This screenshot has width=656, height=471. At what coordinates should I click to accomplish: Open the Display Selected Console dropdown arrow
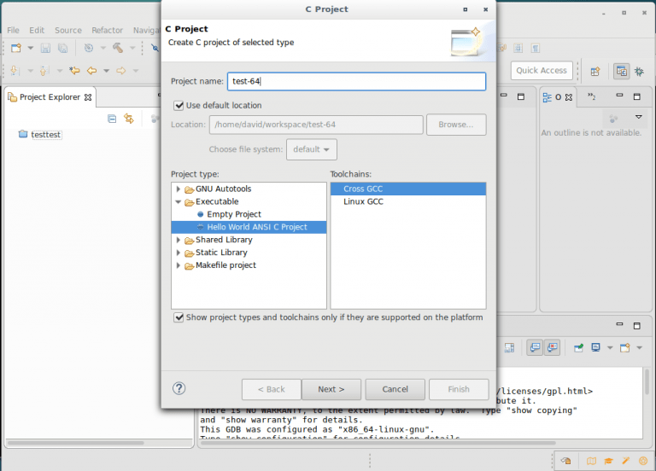610,348
